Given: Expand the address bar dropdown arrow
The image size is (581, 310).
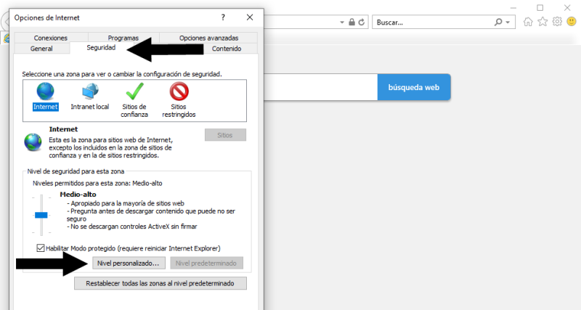Looking at the screenshot, I should (x=342, y=23).
